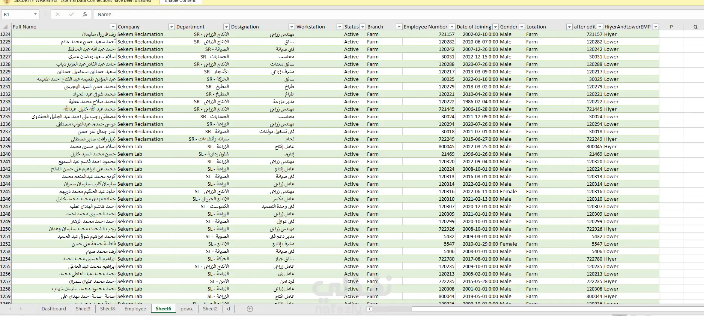Select column P header
The width and height of the screenshot is (704, 316).
pyautogui.click(x=671, y=27)
